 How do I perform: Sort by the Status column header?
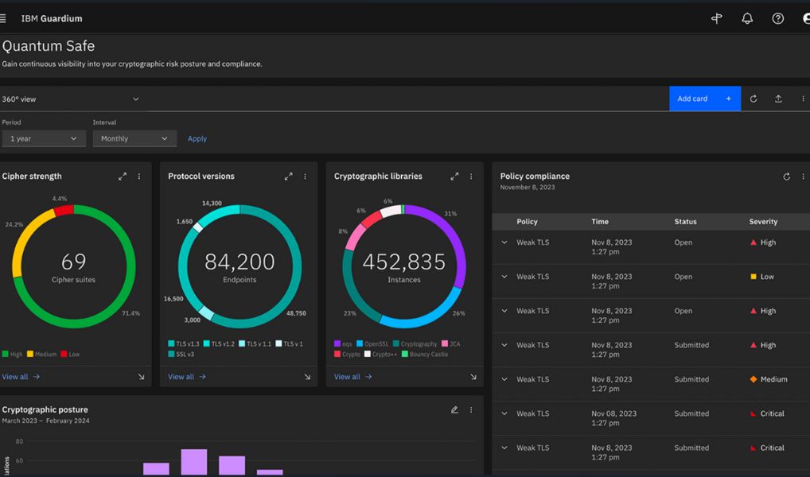[686, 222]
